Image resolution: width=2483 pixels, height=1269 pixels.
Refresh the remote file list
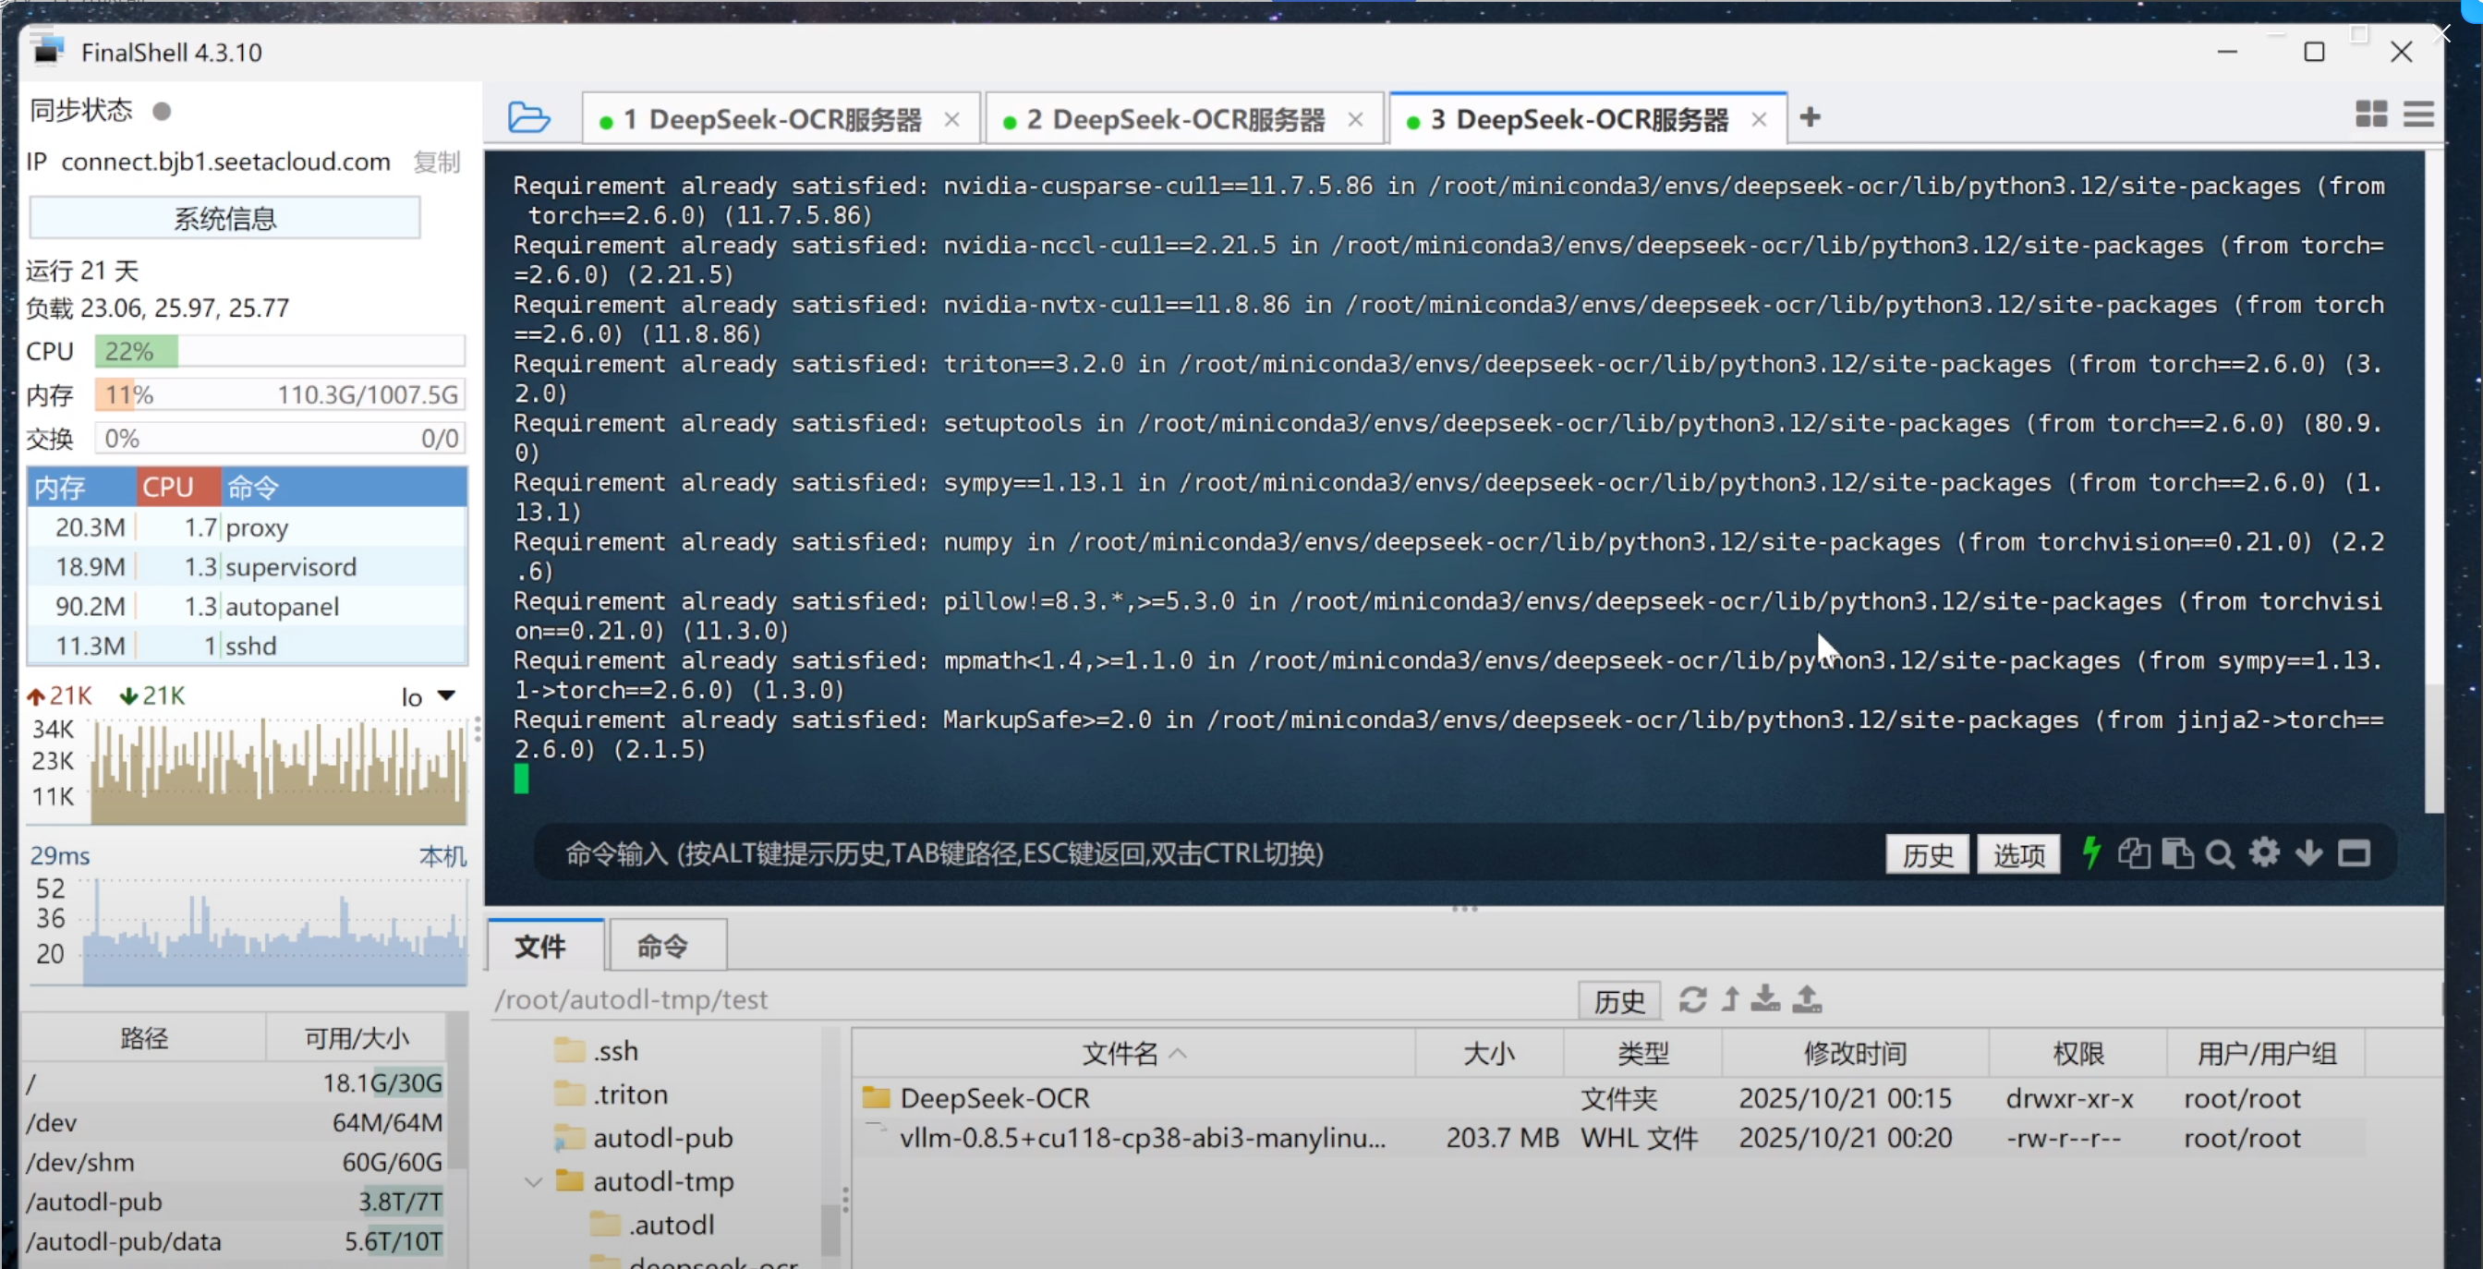1692,999
